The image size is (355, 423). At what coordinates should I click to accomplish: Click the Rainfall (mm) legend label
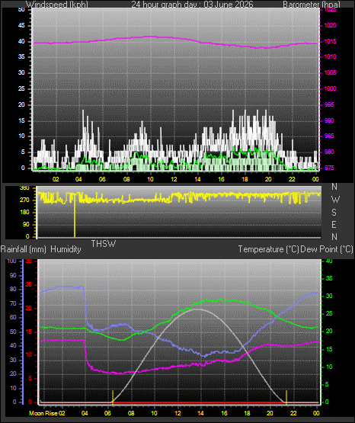coord(24,249)
